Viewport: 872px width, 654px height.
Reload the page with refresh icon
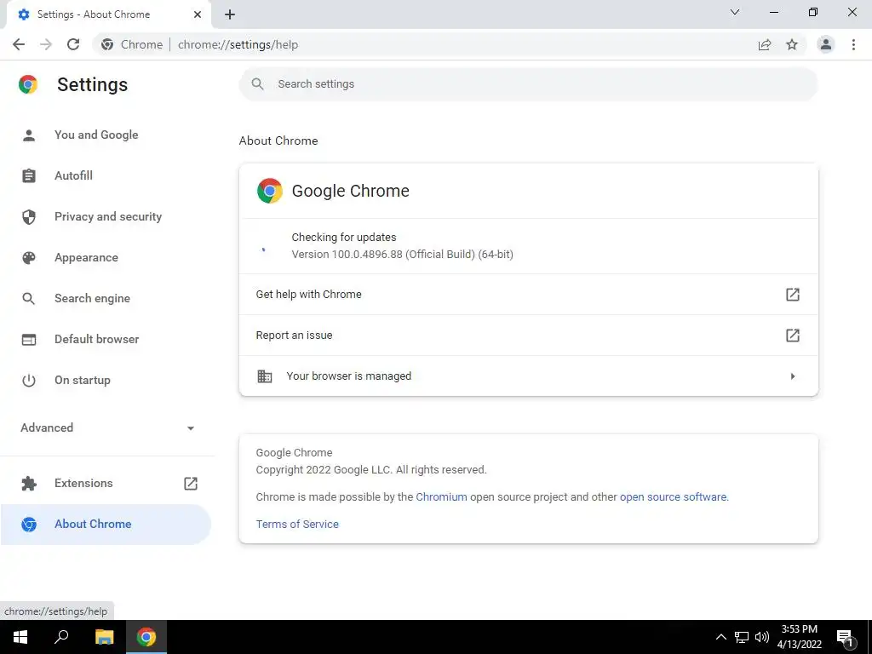73,44
